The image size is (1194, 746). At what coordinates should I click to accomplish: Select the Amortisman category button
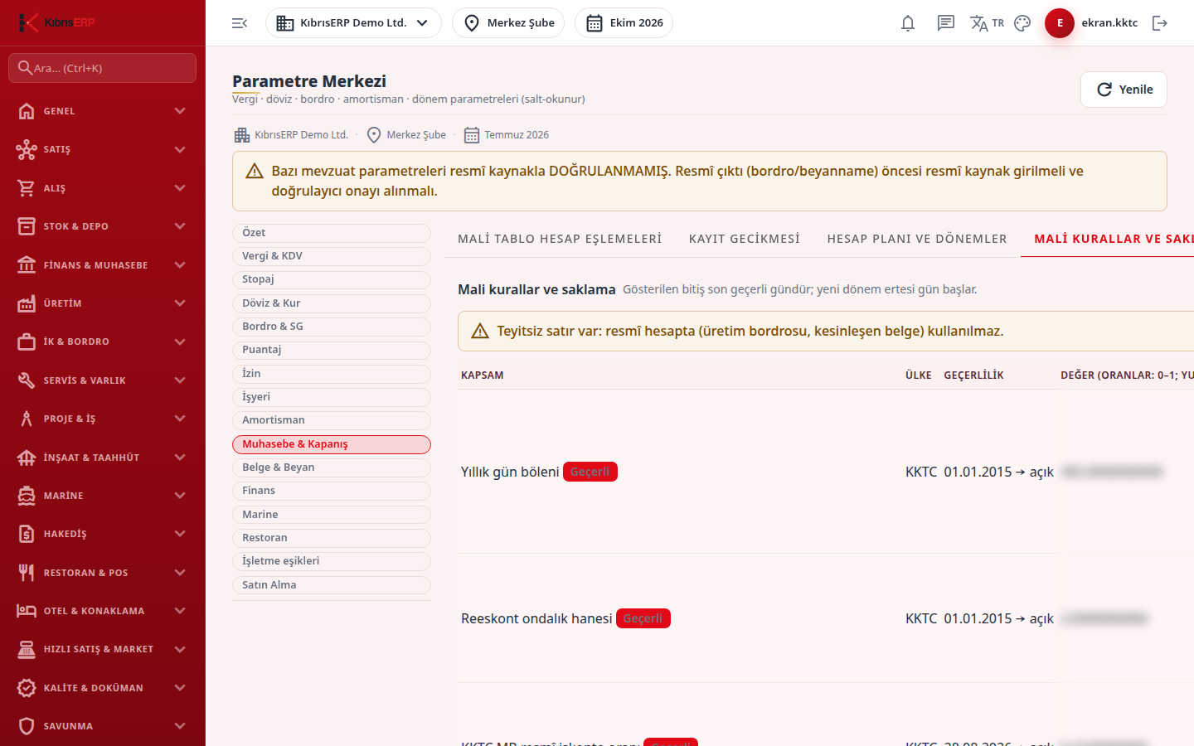point(332,420)
